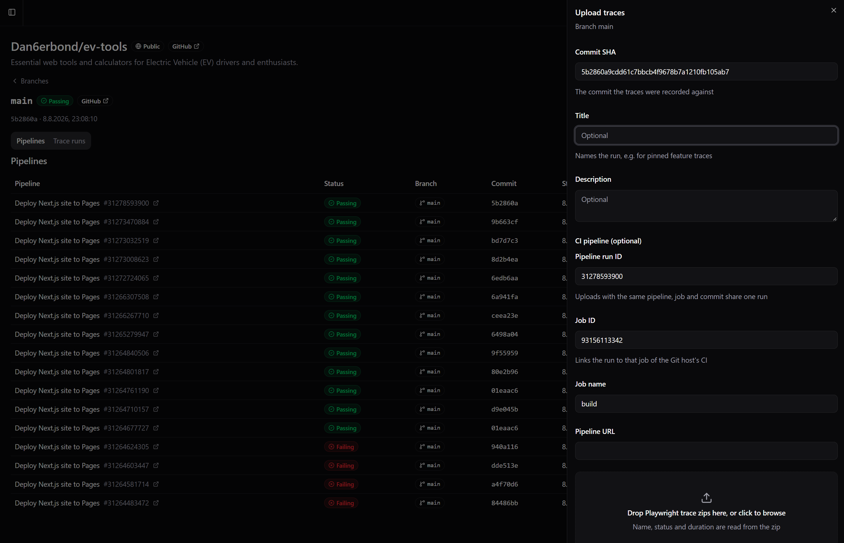The width and height of the screenshot is (844, 543).
Task: Switch to the Trace runs tab
Action: pos(69,141)
